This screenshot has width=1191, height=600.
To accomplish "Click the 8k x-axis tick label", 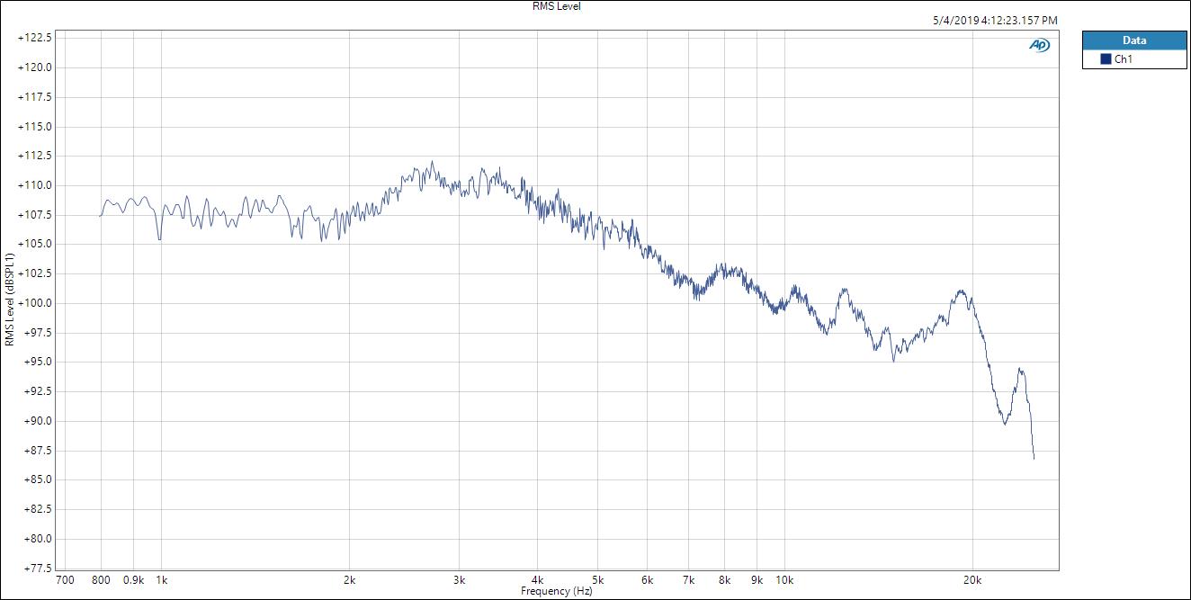I will tap(725, 580).
